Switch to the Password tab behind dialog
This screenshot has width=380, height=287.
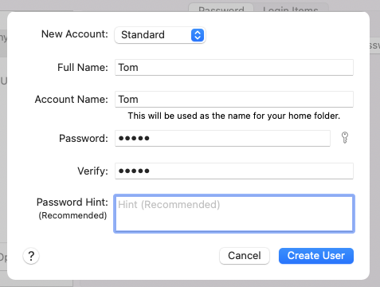(x=221, y=8)
